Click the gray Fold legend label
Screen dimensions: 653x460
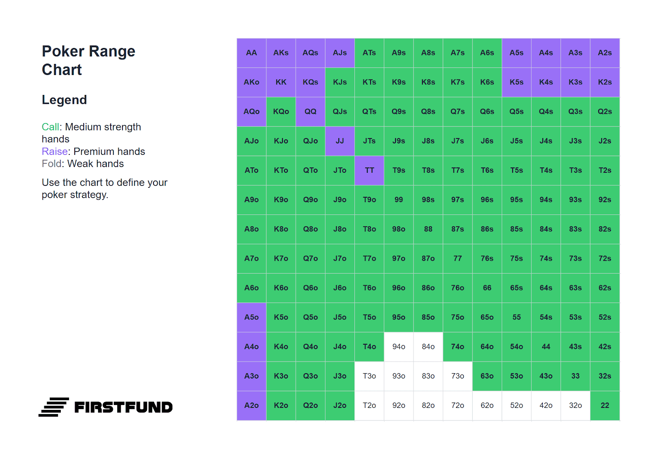point(52,164)
